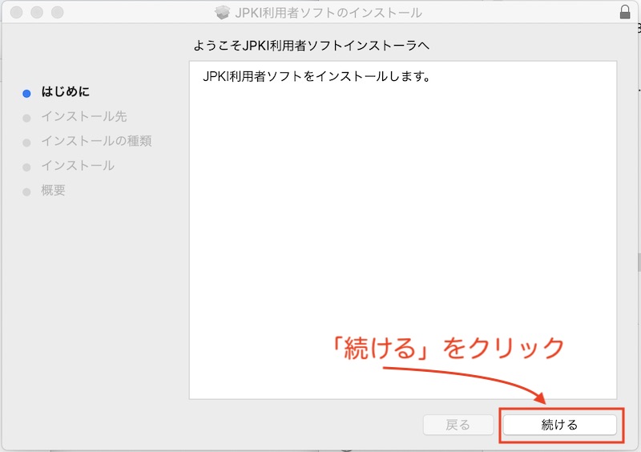Click the lock icon in title bar
Image resolution: width=641 pixels, height=452 pixels.
(x=625, y=12)
